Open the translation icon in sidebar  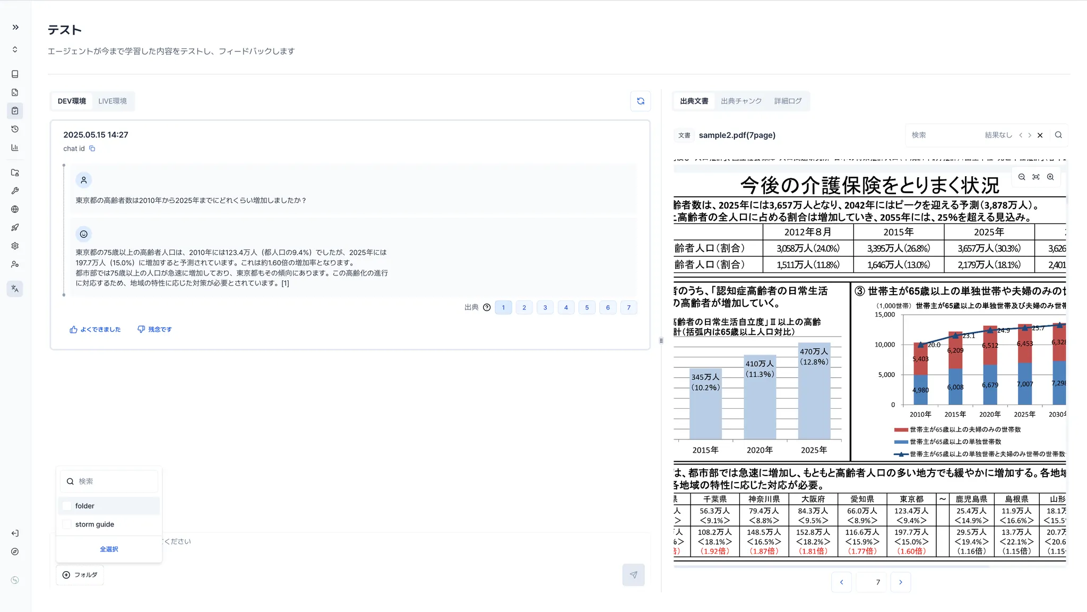pos(15,289)
